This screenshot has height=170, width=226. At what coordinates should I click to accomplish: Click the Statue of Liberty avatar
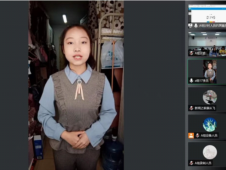210,125
